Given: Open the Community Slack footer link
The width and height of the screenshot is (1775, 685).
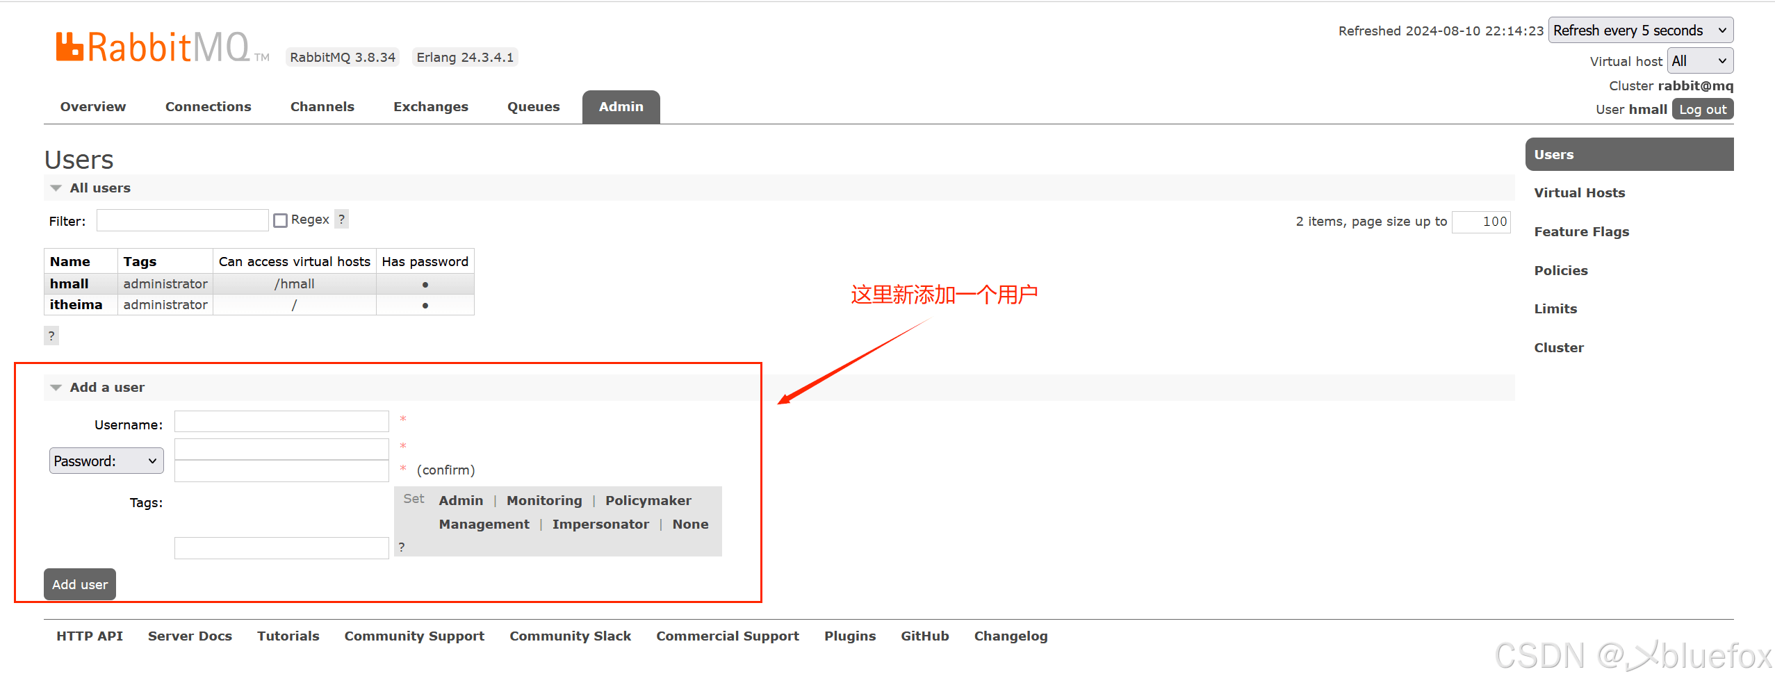Looking at the screenshot, I should pyautogui.click(x=571, y=636).
